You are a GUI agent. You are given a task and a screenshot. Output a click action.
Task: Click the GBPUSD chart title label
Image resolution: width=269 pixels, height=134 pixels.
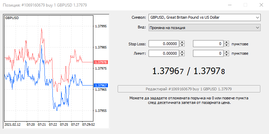[x=12, y=18]
